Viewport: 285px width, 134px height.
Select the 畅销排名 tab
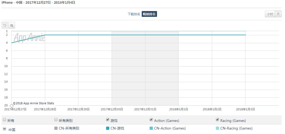point(149,14)
